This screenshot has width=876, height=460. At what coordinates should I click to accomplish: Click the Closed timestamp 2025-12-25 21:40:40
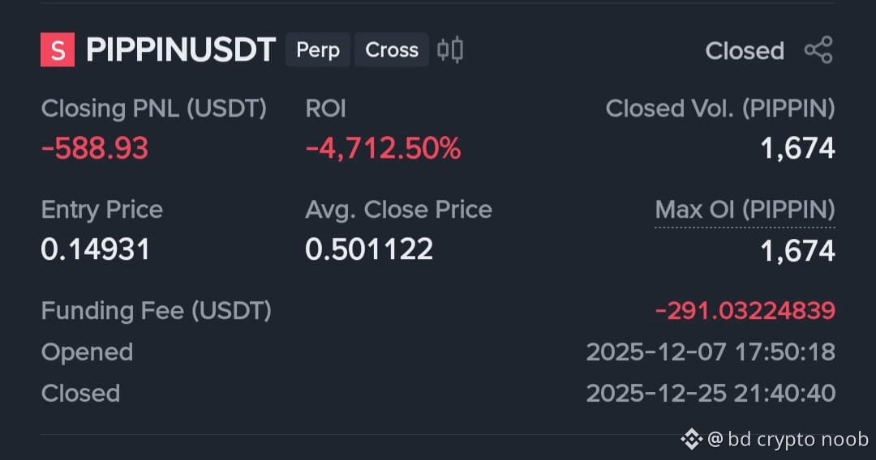[x=711, y=393]
